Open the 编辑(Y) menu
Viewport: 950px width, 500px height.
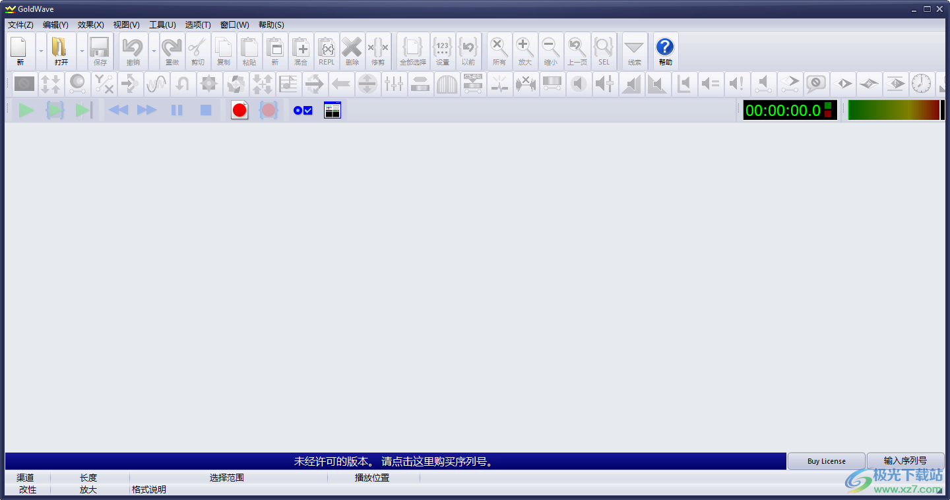55,25
